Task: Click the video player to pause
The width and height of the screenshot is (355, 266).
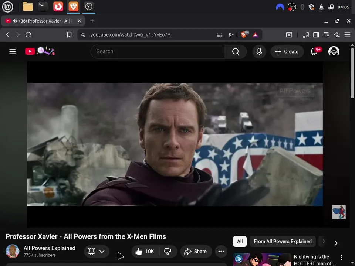Action: 175,144
